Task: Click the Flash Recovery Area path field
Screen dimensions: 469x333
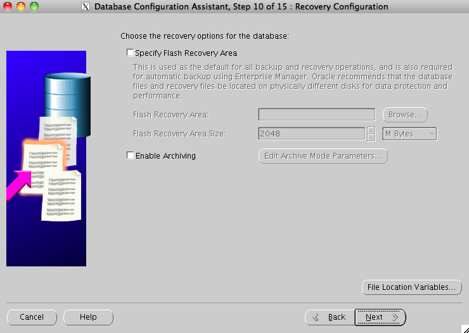Action: tap(316, 115)
